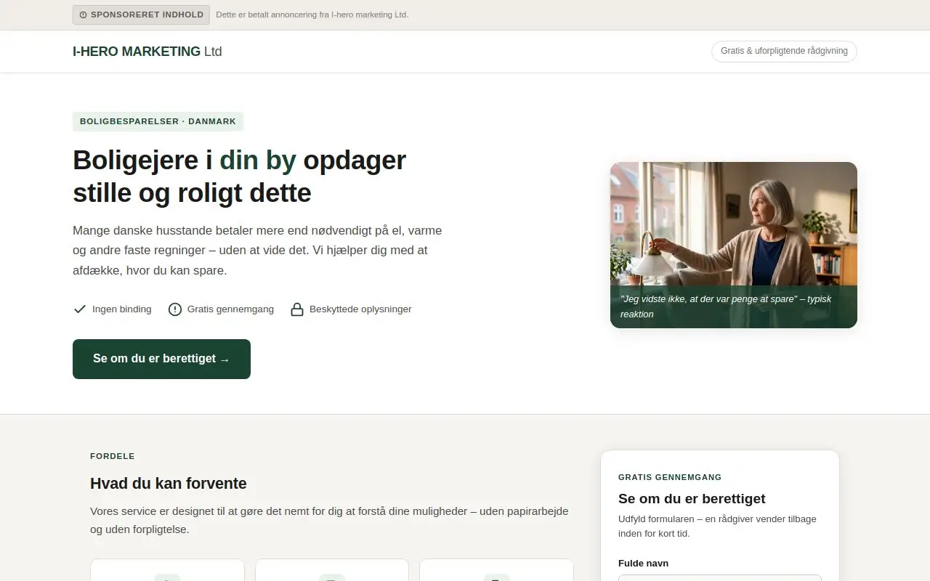Image resolution: width=930 pixels, height=581 pixels.
Task: Click the info icon in the sponsored badge
Action: pos(83,15)
